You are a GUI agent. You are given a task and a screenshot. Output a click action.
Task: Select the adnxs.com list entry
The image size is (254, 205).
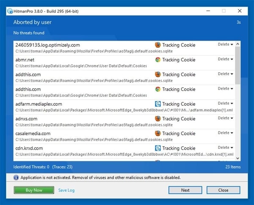pos(85,121)
